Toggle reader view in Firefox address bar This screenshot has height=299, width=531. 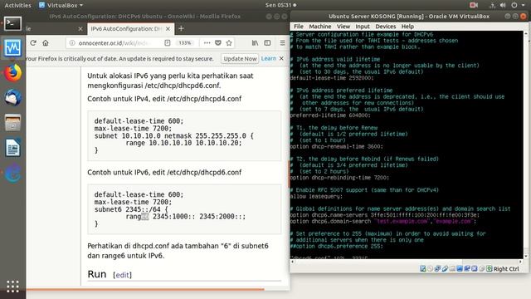click(x=168, y=42)
